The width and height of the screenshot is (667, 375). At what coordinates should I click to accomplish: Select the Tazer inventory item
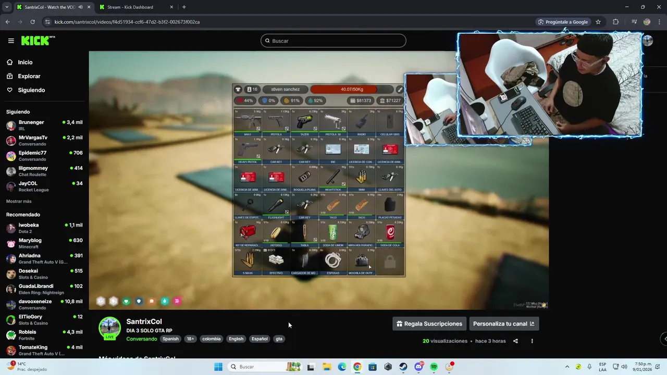(304, 123)
